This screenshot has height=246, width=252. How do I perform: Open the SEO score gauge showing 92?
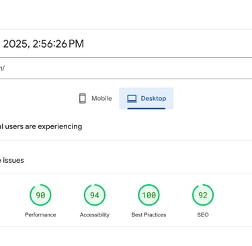pos(203,195)
